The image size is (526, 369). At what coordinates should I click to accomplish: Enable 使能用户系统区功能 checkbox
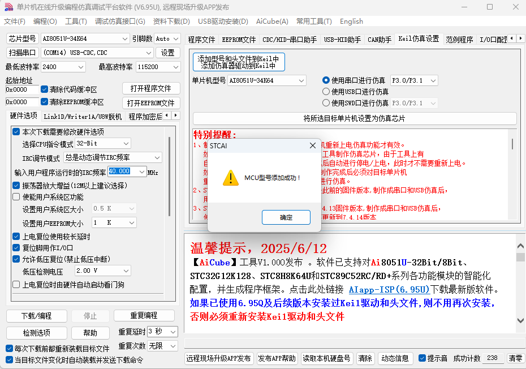(x=16, y=197)
